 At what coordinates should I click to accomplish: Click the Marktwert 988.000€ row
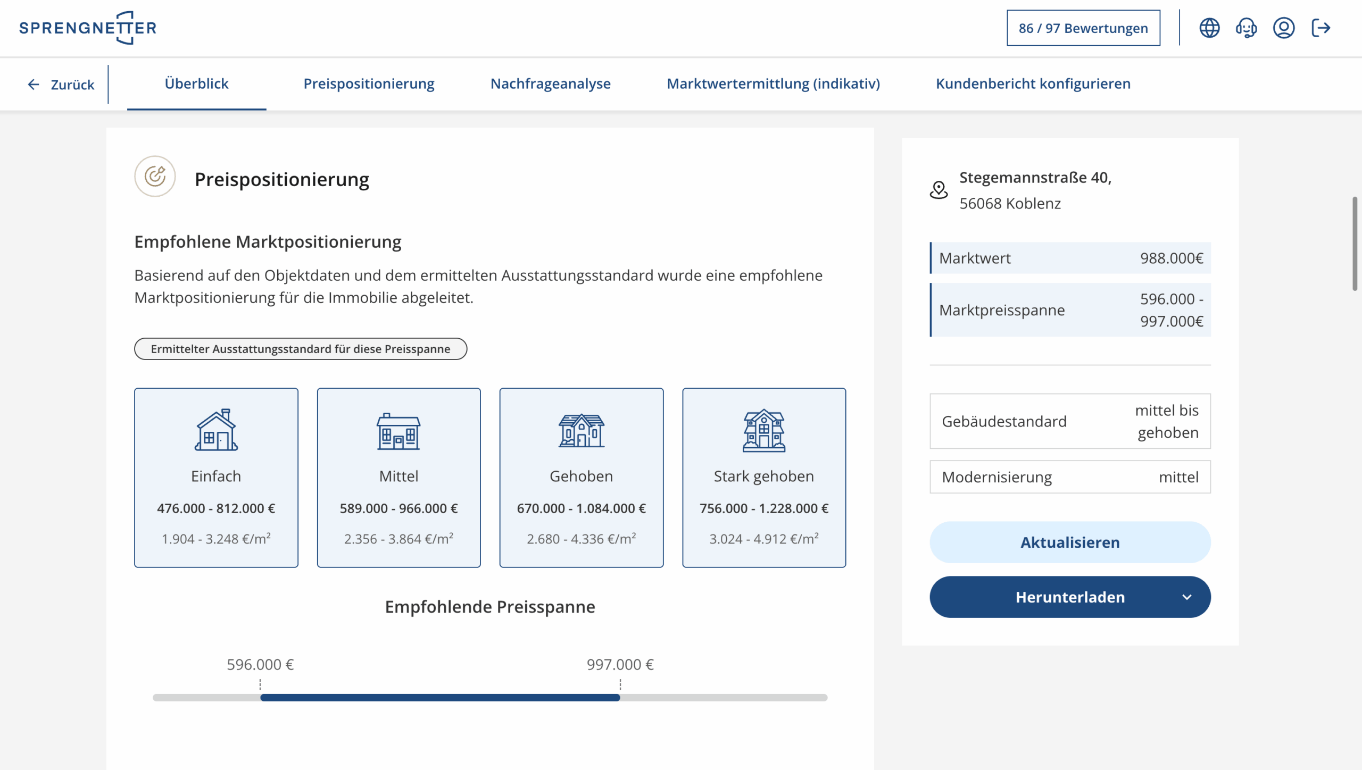pos(1070,258)
